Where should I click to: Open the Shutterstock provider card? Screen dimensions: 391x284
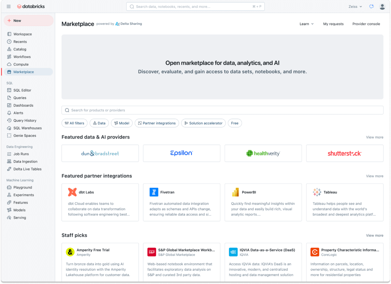(x=345, y=153)
